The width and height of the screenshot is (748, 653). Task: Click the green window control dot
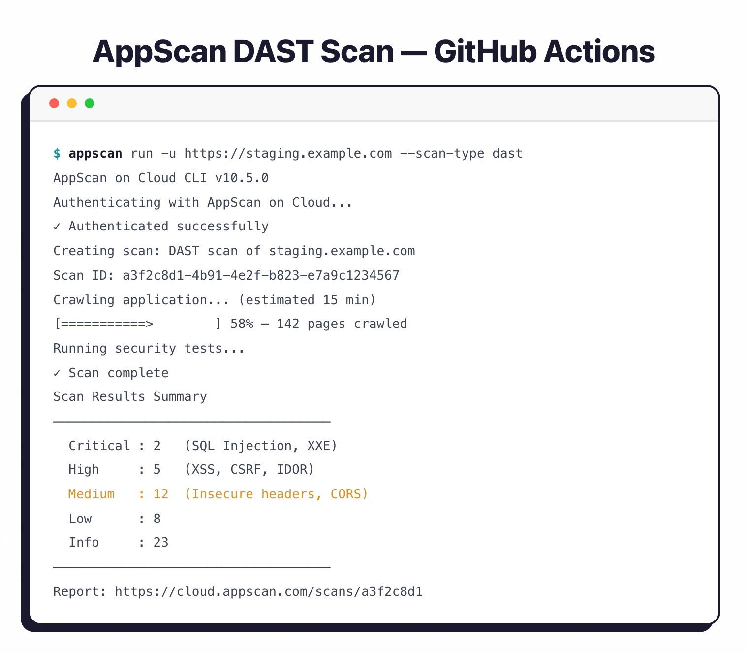(90, 103)
